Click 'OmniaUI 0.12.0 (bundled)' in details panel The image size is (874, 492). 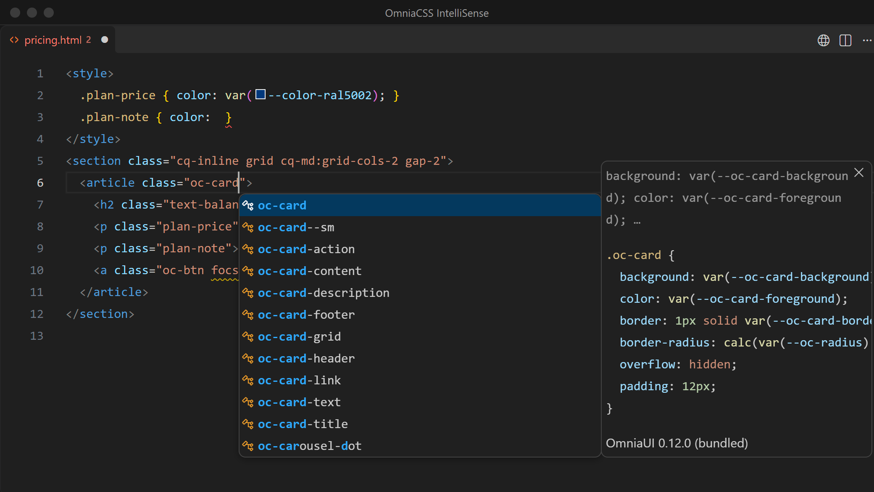tap(677, 443)
